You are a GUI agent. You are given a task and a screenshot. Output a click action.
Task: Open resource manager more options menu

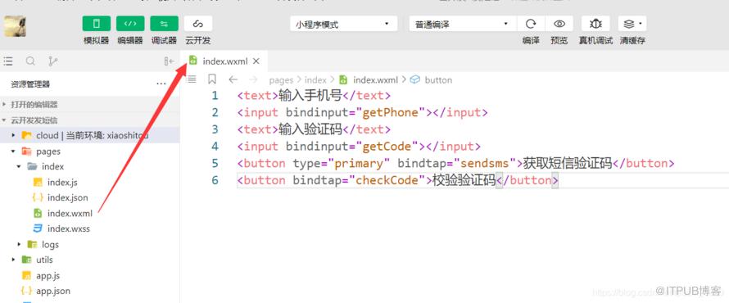click(x=161, y=84)
